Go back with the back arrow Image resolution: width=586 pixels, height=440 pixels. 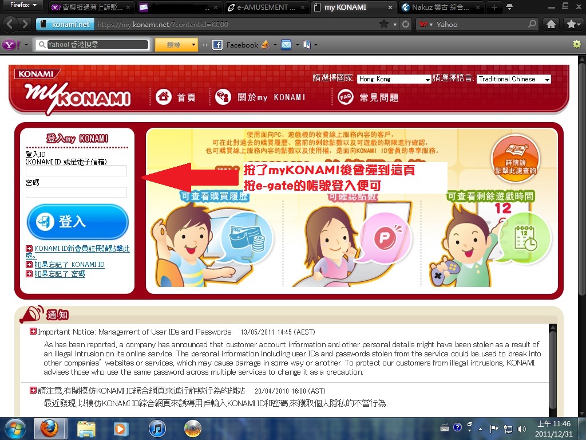pos(10,24)
